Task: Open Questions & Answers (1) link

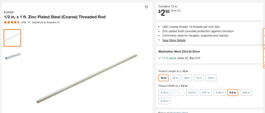Action: 46,22
